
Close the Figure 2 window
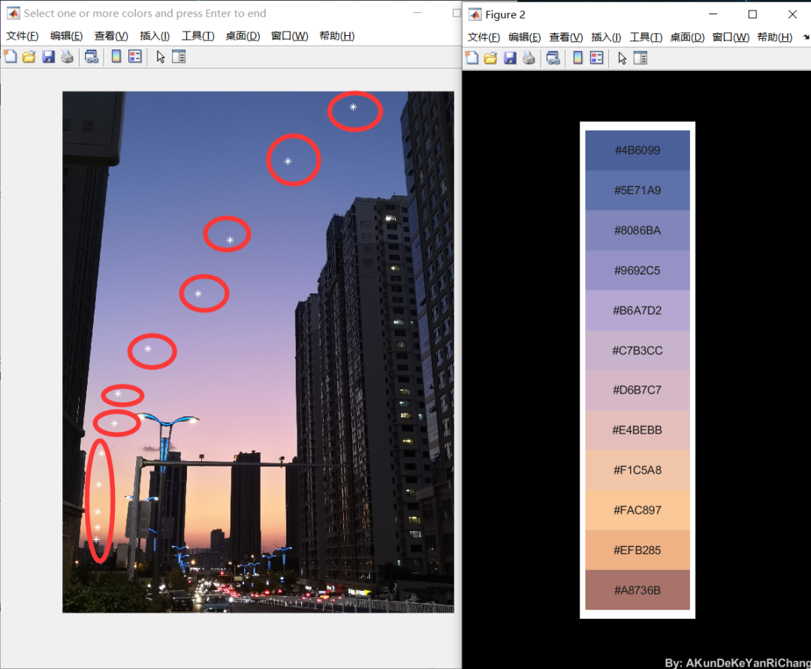(x=792, y=14)
